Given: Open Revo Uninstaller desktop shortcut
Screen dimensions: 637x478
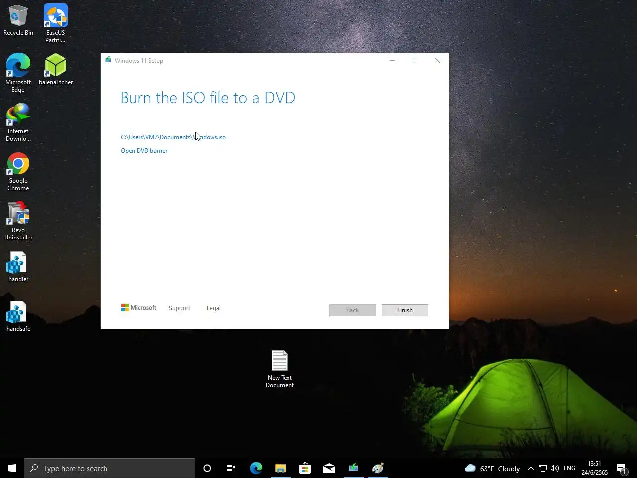Looking at the screenshot, I should pos(18,221).
